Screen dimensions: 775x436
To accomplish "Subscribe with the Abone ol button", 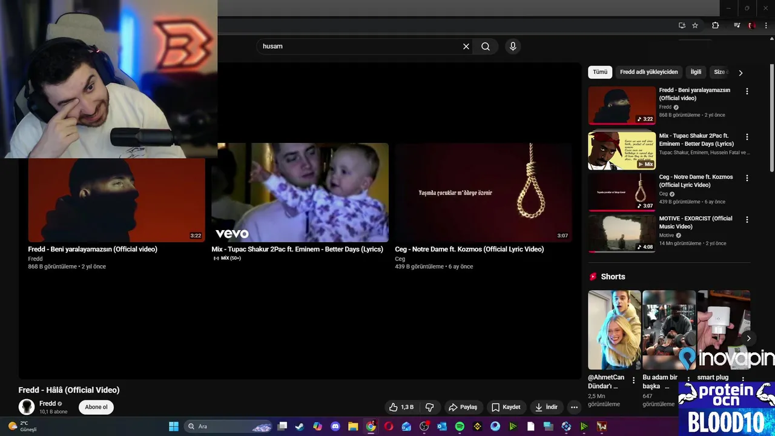I will coord(96,407).
